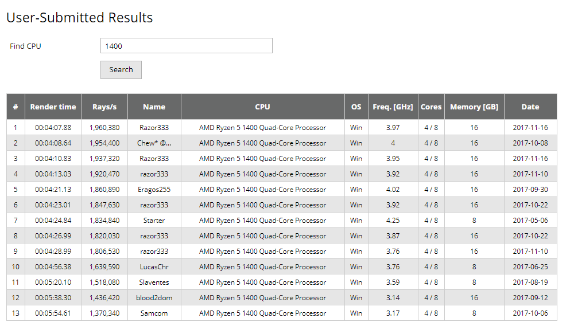Click rays value 1,834,840

click(104, 221)
